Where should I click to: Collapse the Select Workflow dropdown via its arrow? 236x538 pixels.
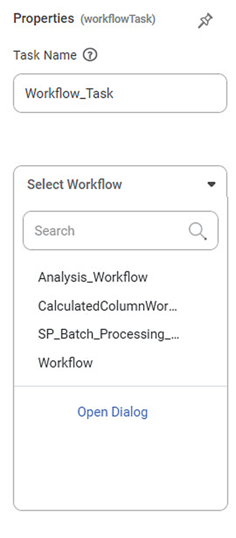click(x=212, y=184)
